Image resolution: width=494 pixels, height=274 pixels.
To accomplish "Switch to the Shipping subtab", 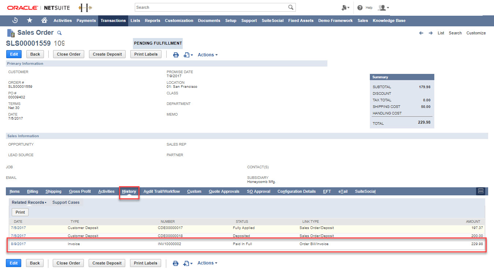I will tap(53, 191).
